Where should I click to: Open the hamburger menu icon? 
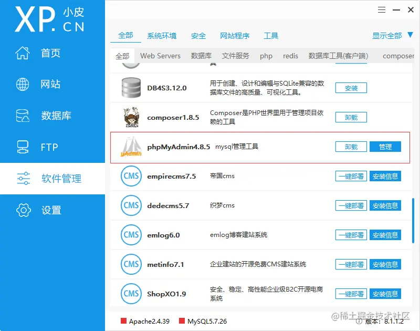(382, 10)
